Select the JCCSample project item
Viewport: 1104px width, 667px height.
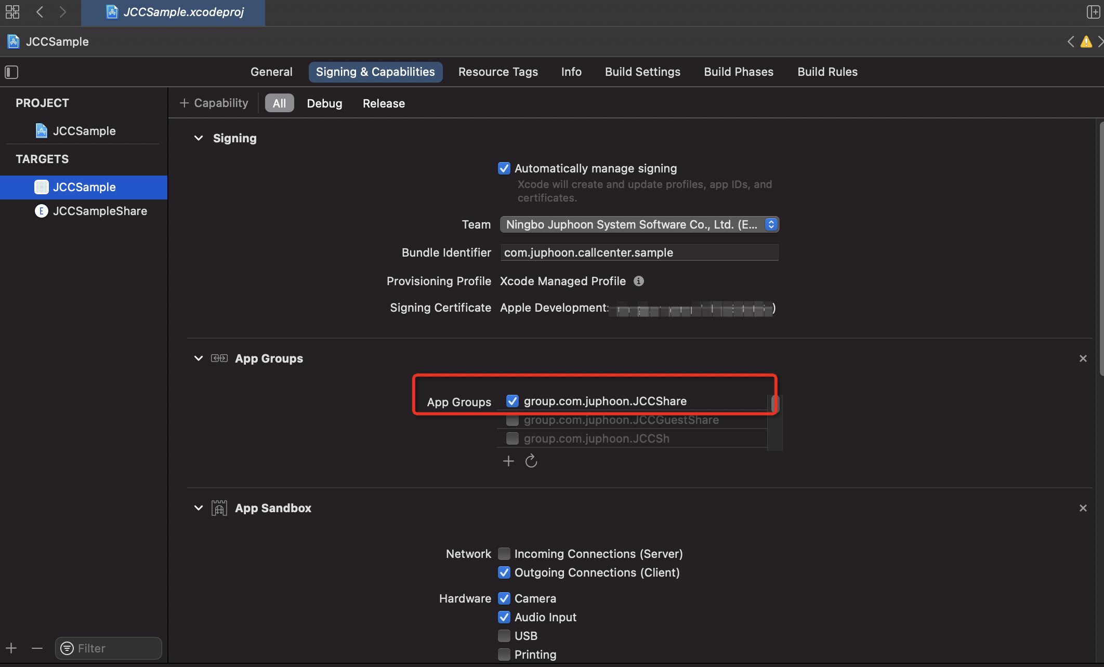[83, 131]
